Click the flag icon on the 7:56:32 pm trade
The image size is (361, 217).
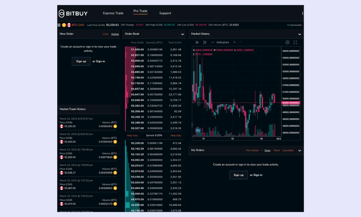click(x=61, y=204)
